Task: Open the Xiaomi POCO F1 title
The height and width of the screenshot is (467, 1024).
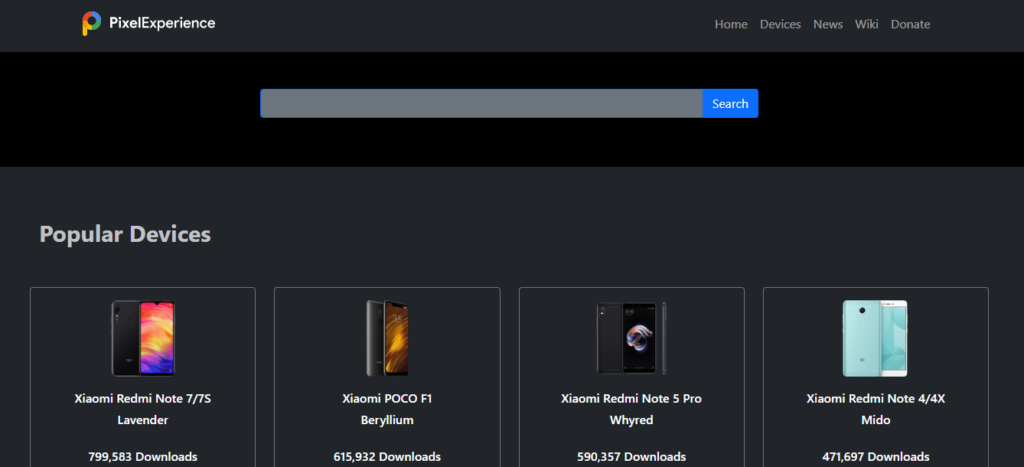Action: [x=387, y=399]
